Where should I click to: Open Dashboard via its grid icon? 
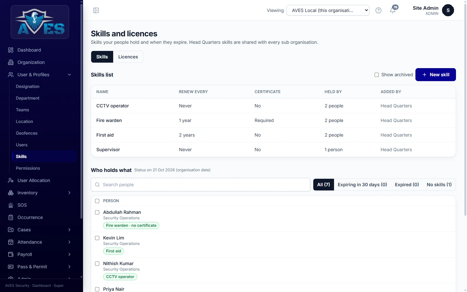[x=11, y=50]
